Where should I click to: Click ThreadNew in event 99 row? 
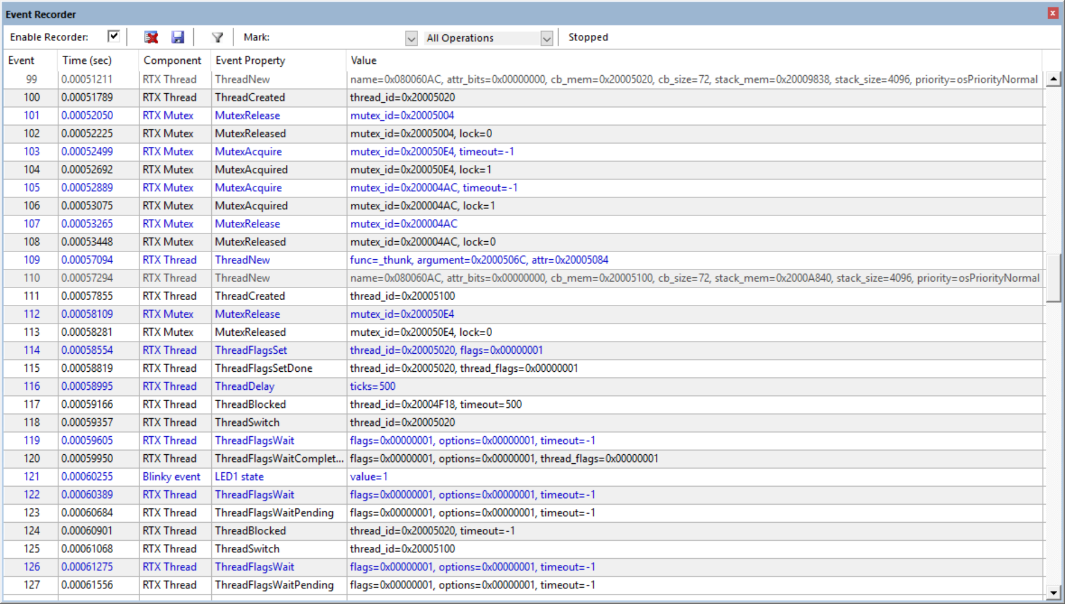[x=242, y=79]
